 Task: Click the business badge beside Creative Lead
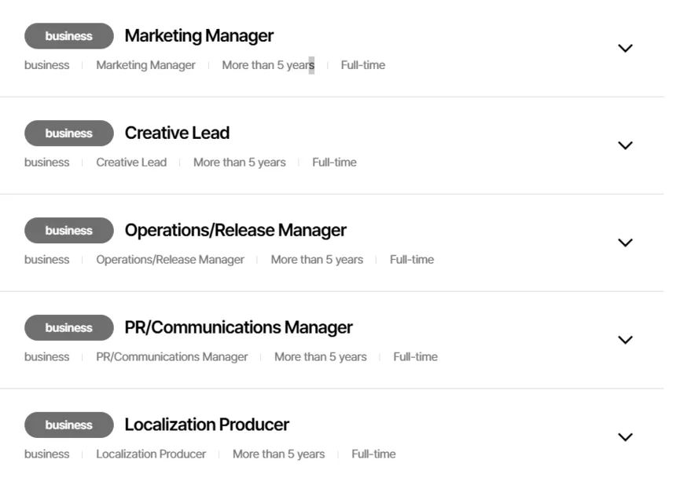(69, 133)
